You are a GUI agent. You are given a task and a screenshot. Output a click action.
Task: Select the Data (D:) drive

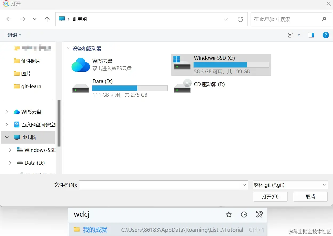pyautogui.click(x=120, y=88)
